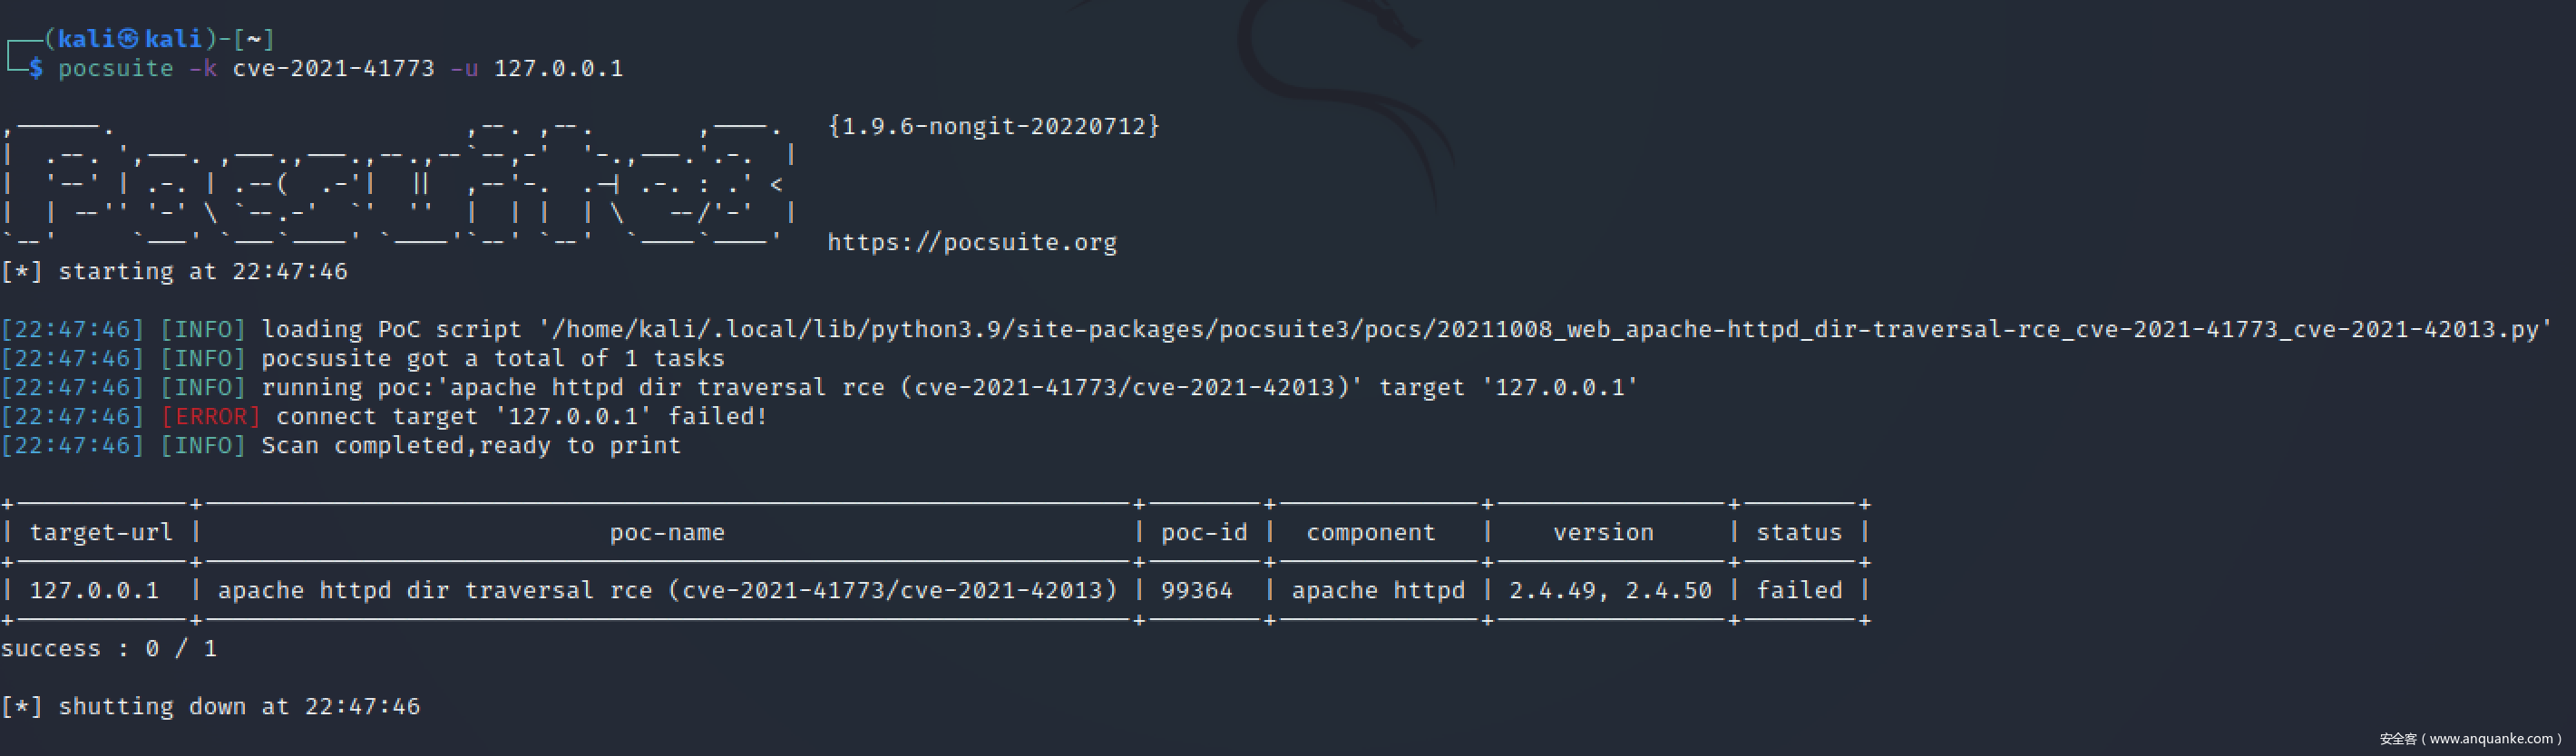Viewport: 2576px width, 756px height.
Task: Select the pocsuite command in the prompt
Action: click(115, 69)
